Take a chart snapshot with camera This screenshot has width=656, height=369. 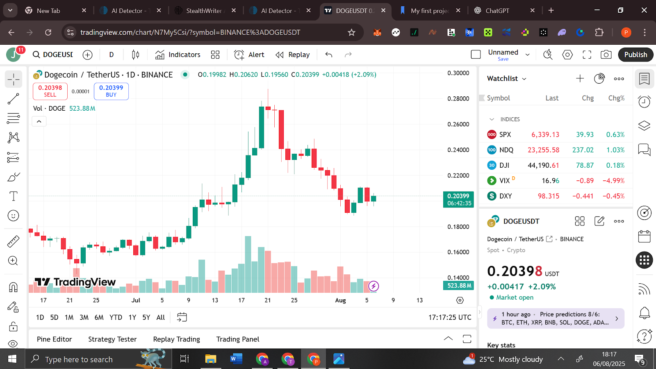pyautogui.click(x=606, y=55)
